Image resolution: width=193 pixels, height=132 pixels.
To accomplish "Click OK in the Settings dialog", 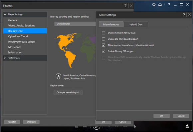I will 103,122.
